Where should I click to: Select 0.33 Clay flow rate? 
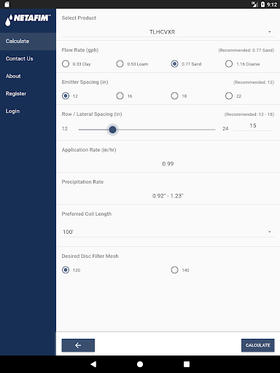click(77, 64)
